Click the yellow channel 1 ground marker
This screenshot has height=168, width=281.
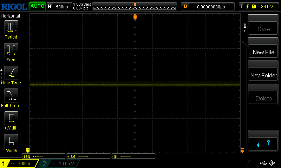(28, 150)
